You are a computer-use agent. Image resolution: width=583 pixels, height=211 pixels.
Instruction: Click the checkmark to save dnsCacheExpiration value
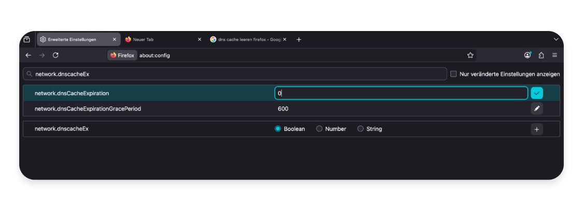tap(537, 93)
